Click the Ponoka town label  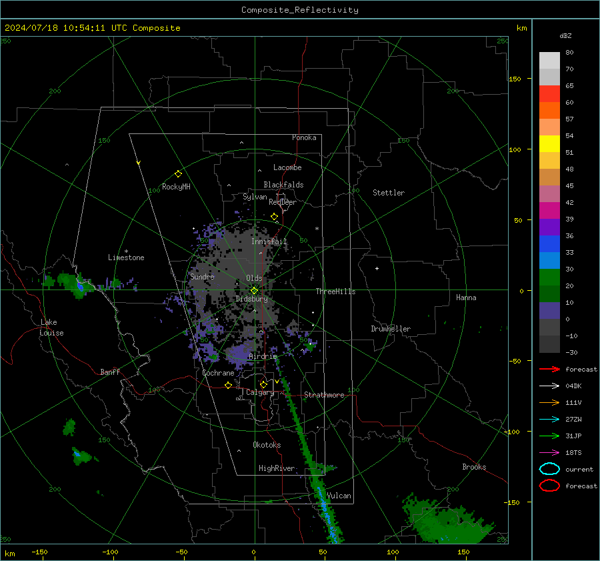tap(304, 137)
